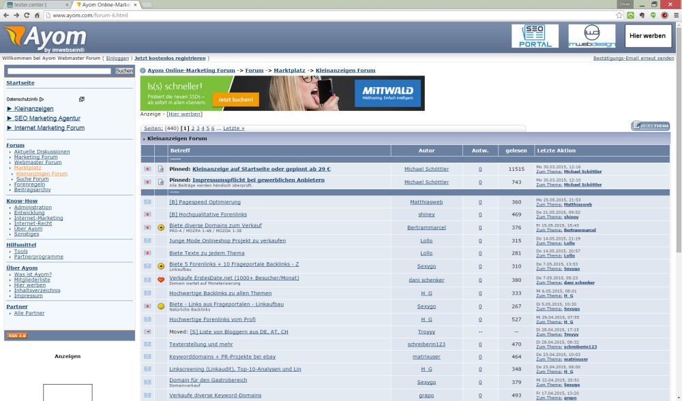Go to the browser home page icon
Viewport: 682px width, 401px height.
point(38,15)
